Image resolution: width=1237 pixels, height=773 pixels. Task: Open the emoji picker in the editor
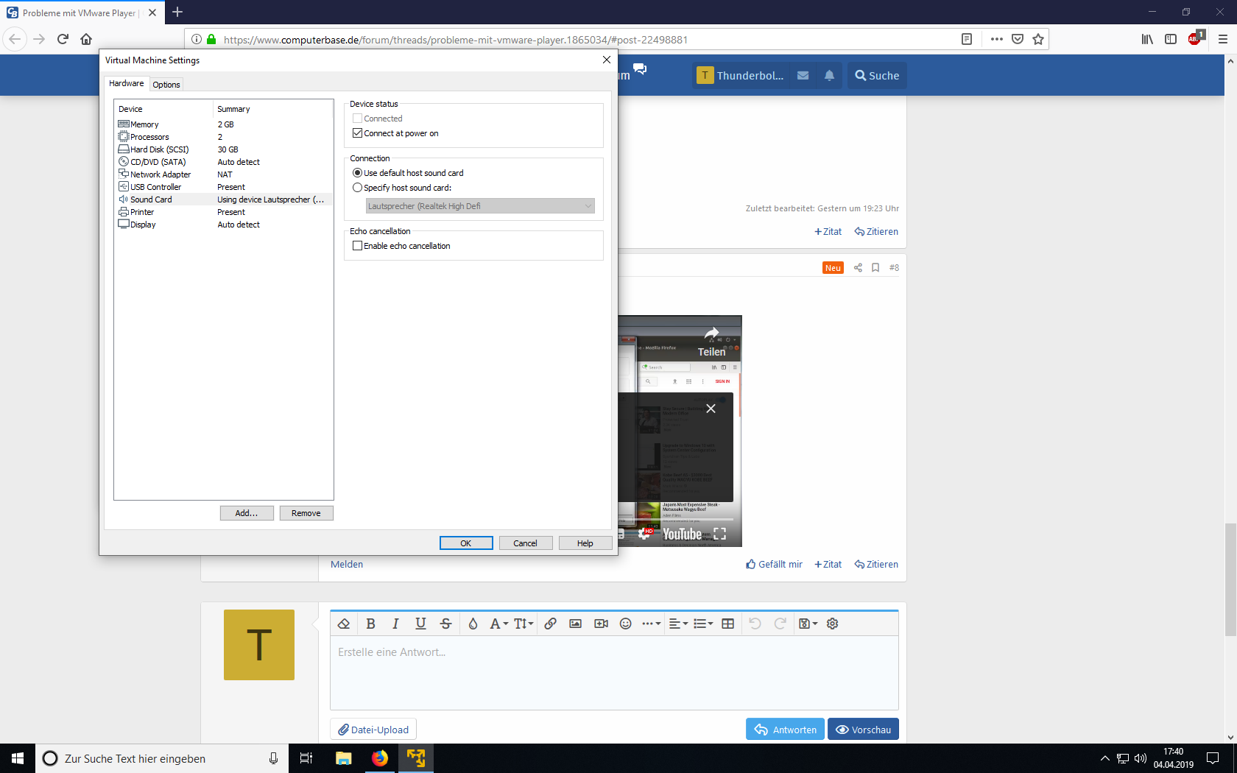(625, 624)
